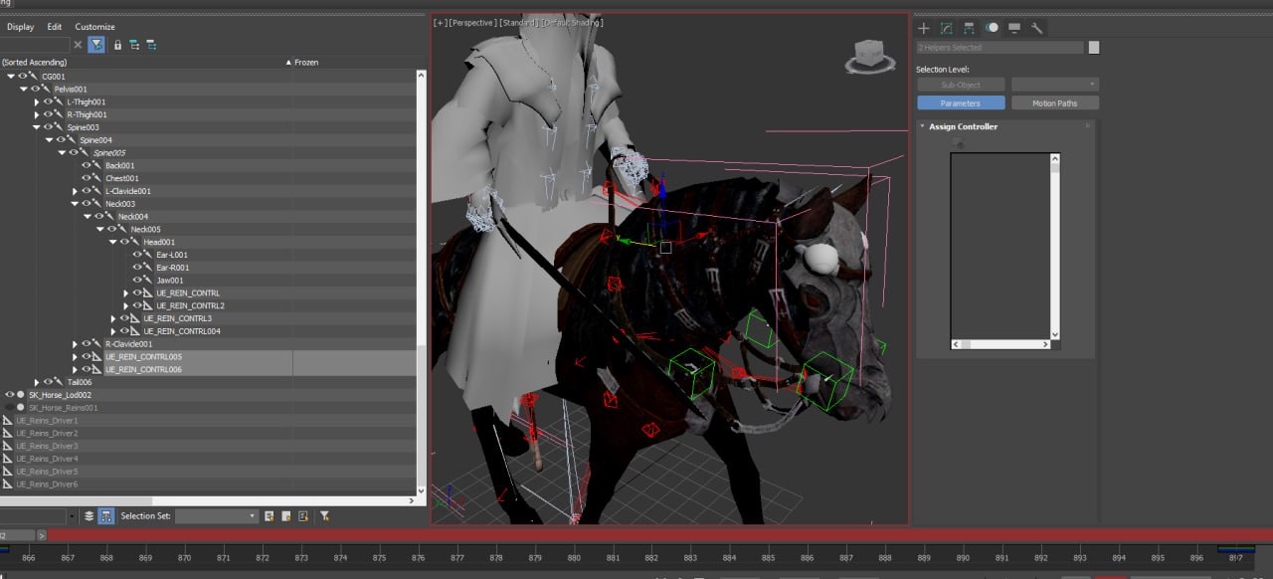Click frame 880 on the timeline
This screenshot has height=579, width=1273.
click(574, 558)
